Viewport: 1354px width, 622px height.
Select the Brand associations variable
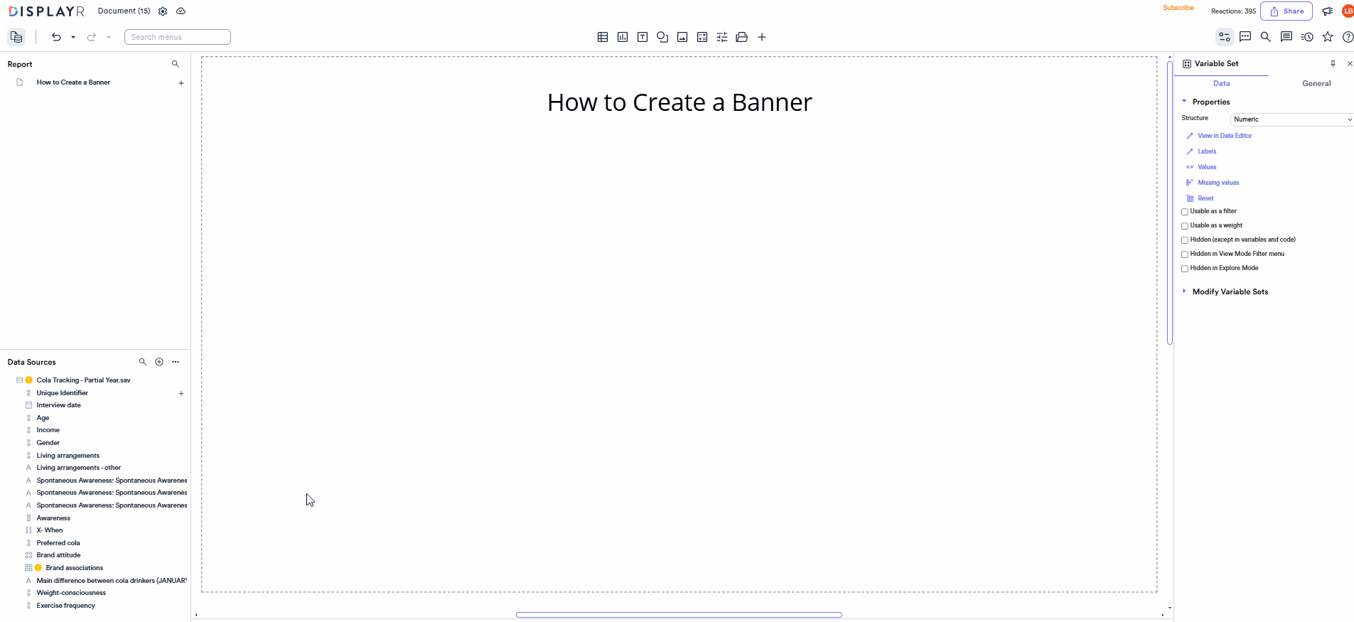click(x=75, y=568)
